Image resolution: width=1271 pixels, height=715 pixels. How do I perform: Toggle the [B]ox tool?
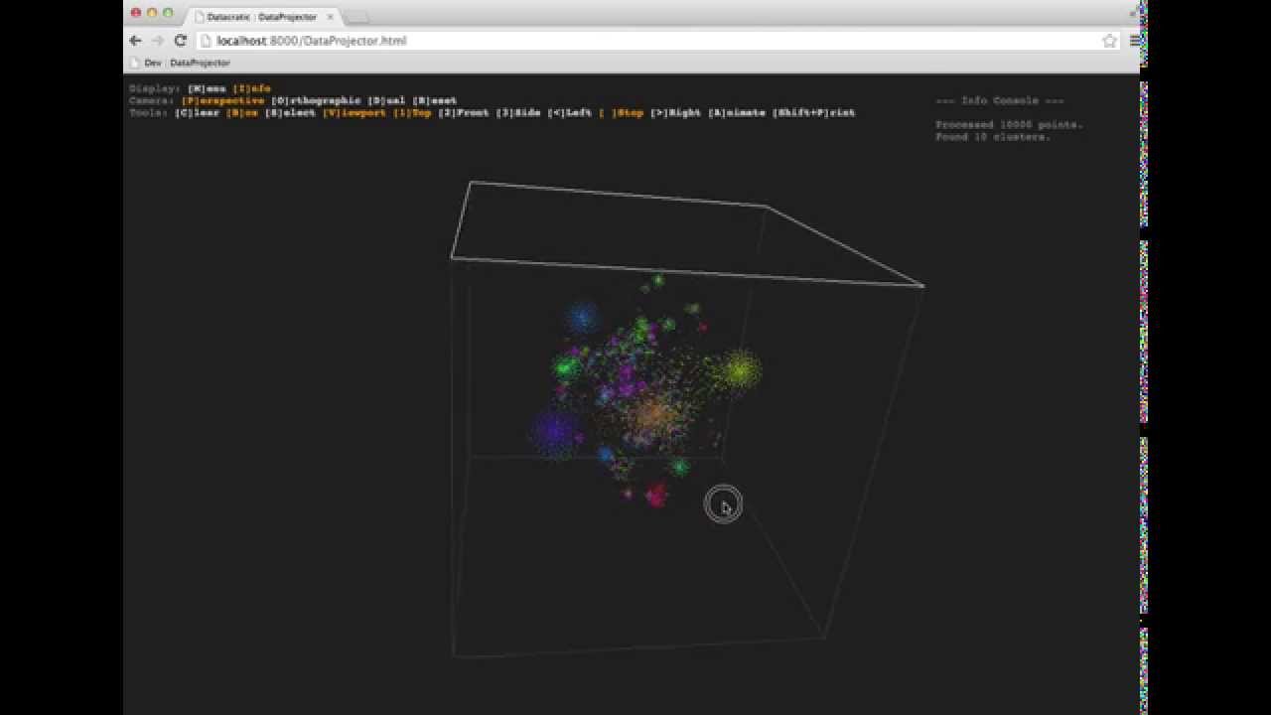[242, 112]
